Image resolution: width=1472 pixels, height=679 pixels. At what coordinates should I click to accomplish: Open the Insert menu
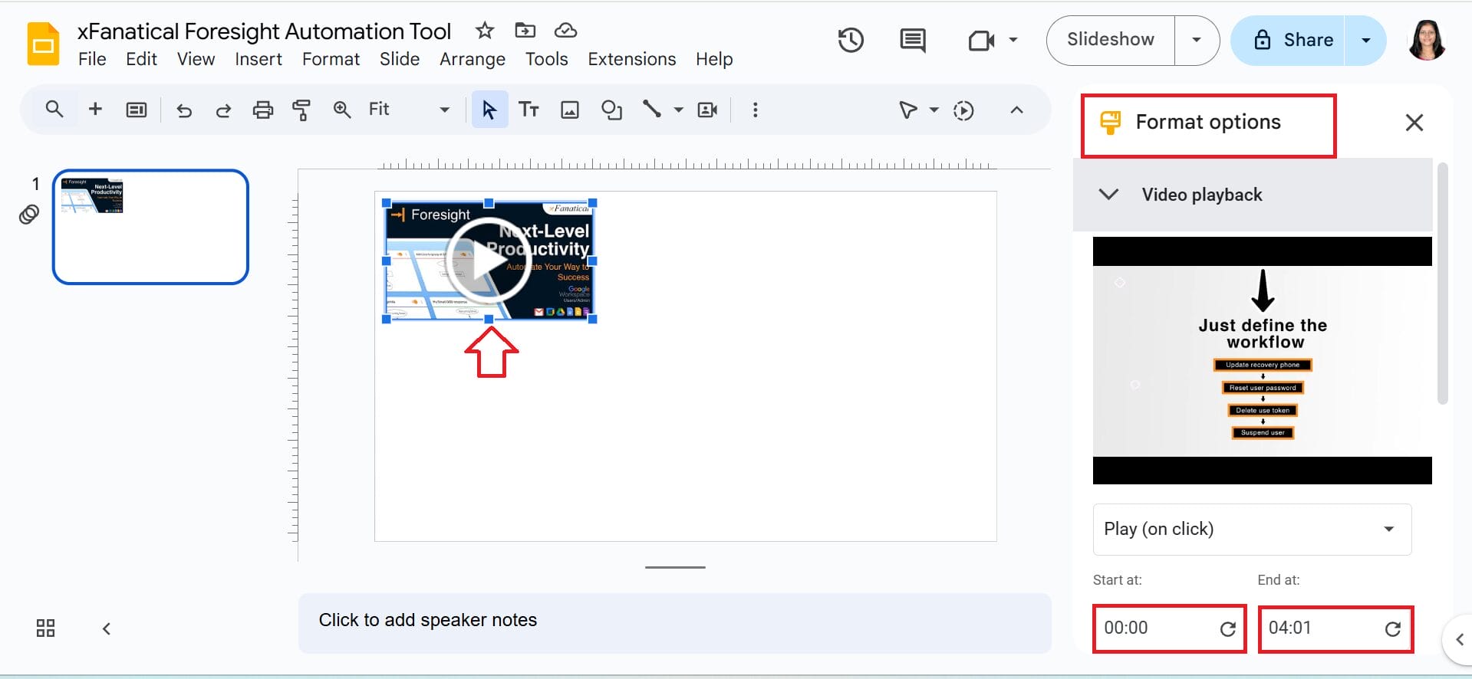tap(259, 59)
